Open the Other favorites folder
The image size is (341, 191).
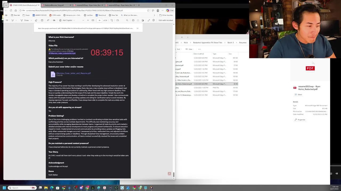(x=166, y=15)
